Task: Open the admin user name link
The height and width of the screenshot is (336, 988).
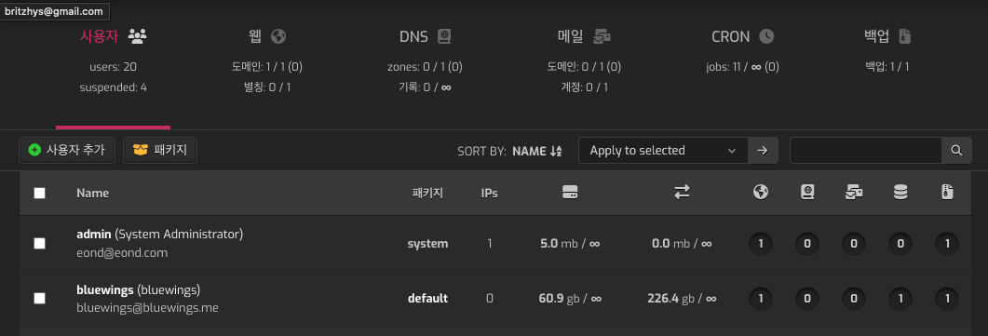Action: coord(93,234)
